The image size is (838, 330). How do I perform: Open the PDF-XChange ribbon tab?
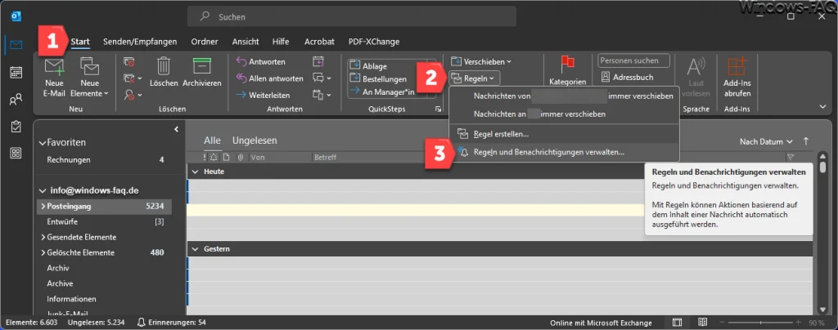click(373, 42)
